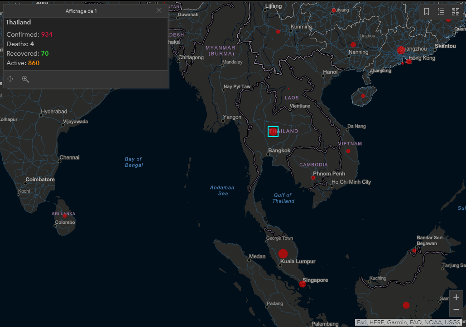Click the red marker at Hong Kong
The image size is (466, 327).
(409, 61)
